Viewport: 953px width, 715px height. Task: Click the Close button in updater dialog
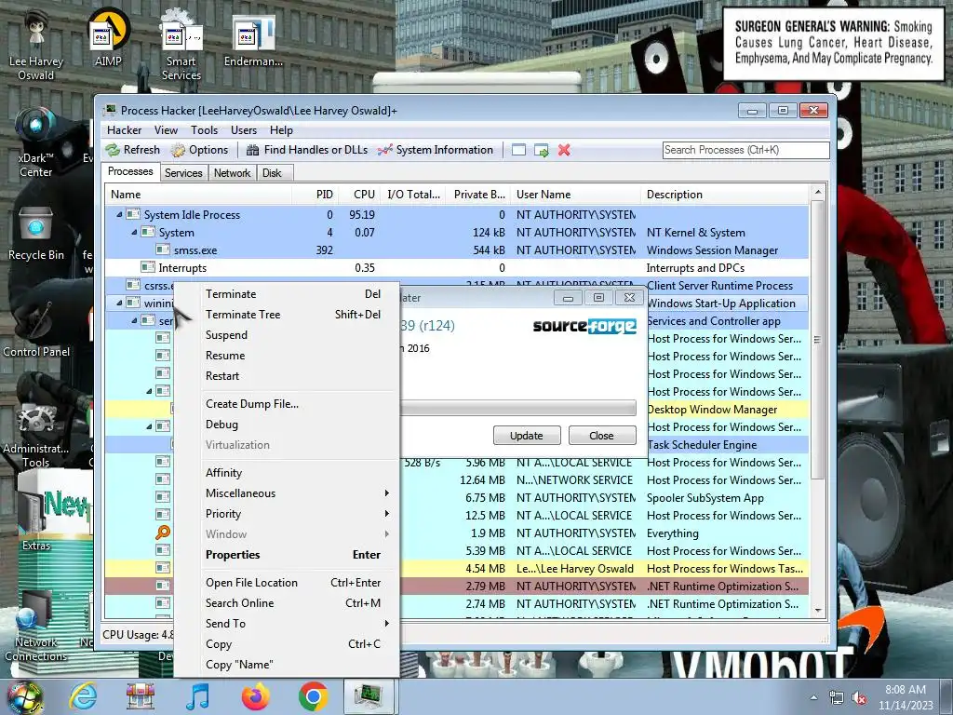[x=602, y=436]
